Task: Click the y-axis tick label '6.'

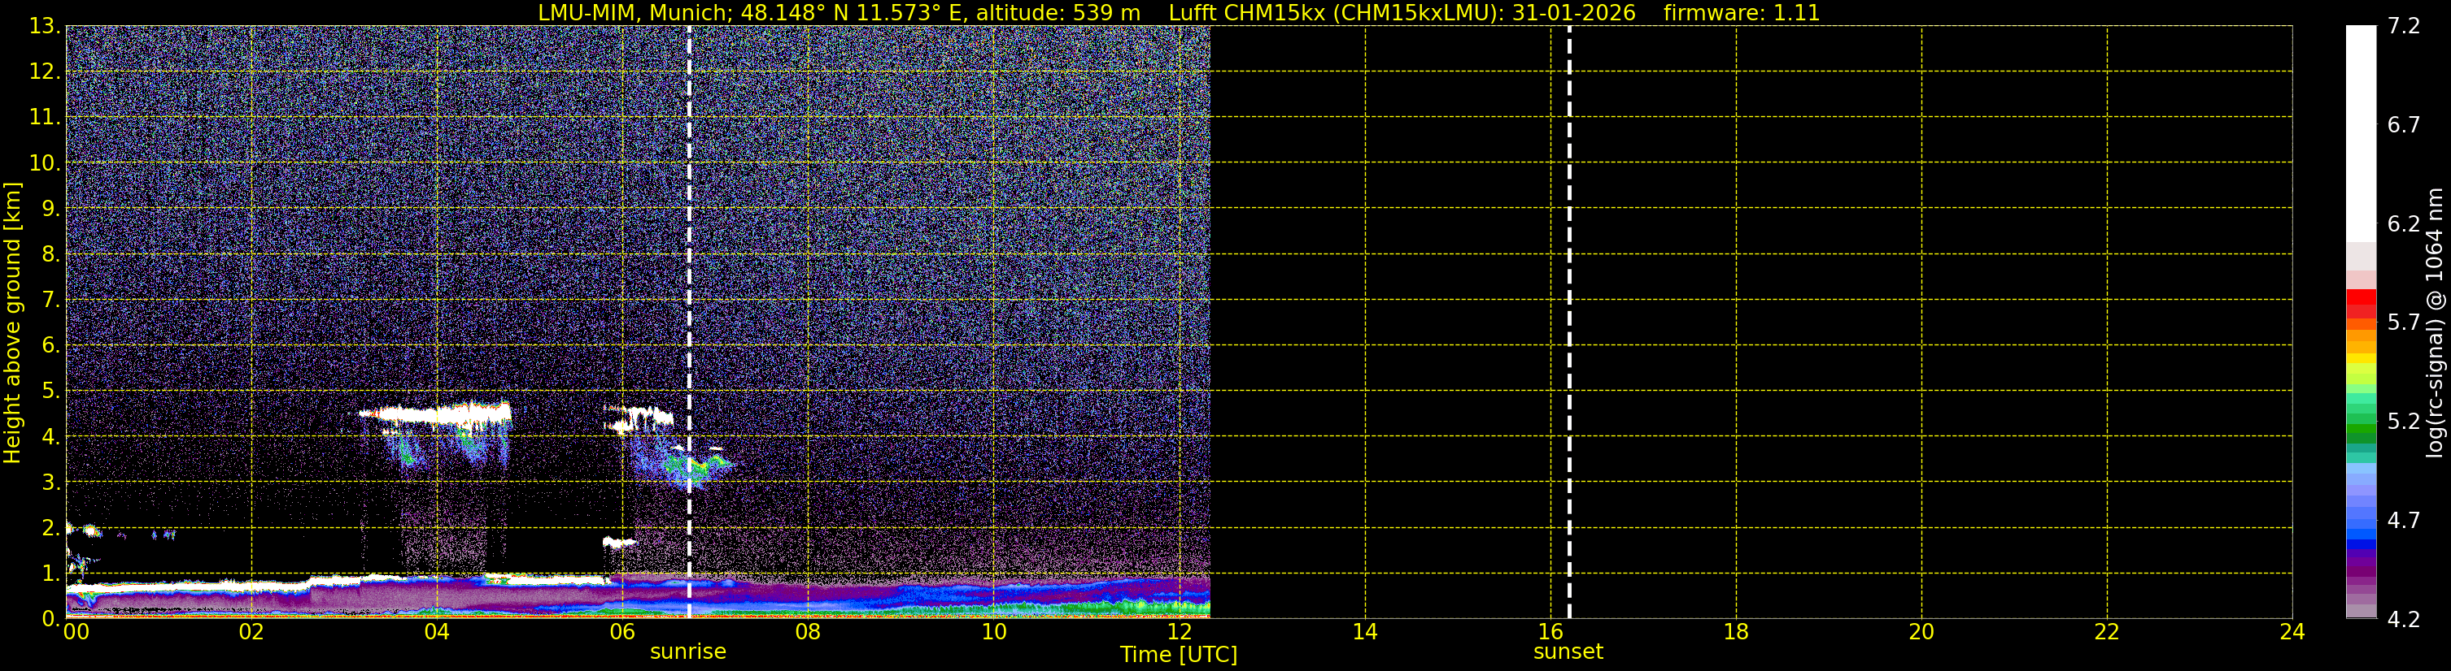Action: (x=50, y=345)
